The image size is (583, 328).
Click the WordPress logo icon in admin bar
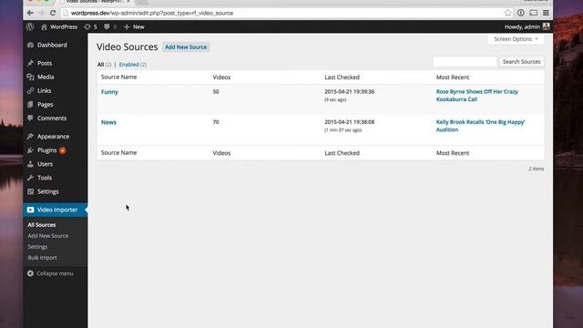coord(30,26)
